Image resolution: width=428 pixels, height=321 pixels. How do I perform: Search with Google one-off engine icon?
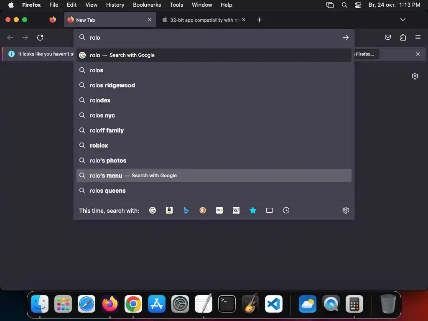point(153,210)
